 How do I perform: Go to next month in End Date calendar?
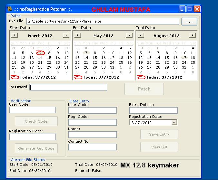pyautogui.click(x=129, y=35)
